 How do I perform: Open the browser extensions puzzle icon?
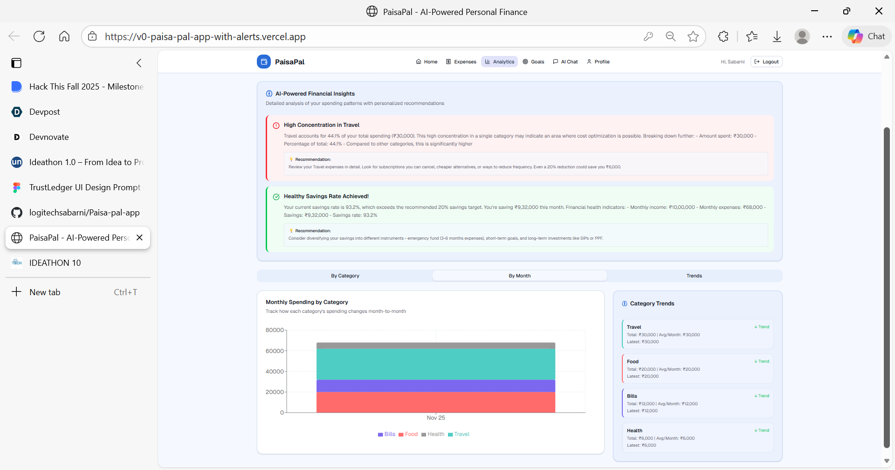coord(723,36)
